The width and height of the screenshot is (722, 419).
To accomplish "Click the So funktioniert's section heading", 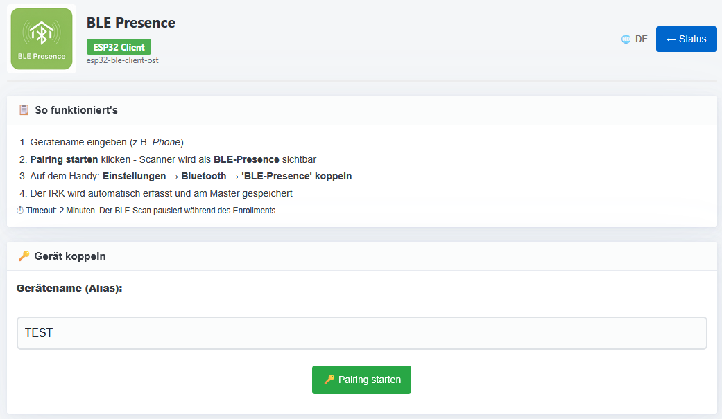I will tap(76, 110).
